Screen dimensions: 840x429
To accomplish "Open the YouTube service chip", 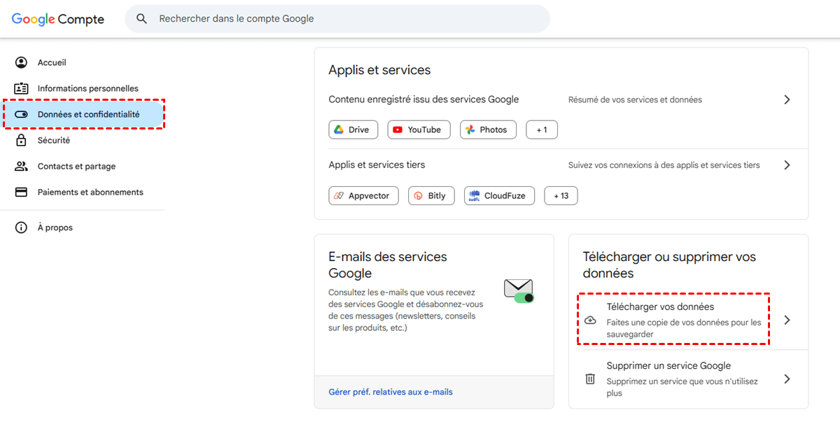I will point(417,129).
